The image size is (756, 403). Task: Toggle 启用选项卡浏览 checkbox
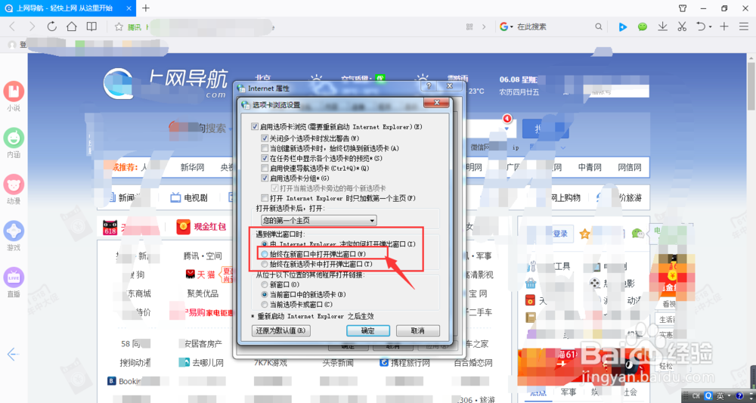point(255,127)
